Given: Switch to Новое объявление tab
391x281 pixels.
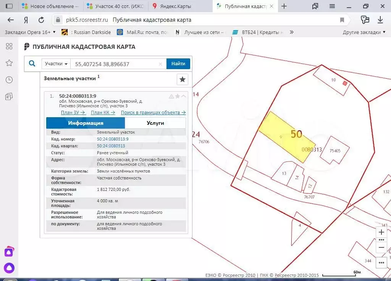Looking at the screenshot, I should 50,6.
